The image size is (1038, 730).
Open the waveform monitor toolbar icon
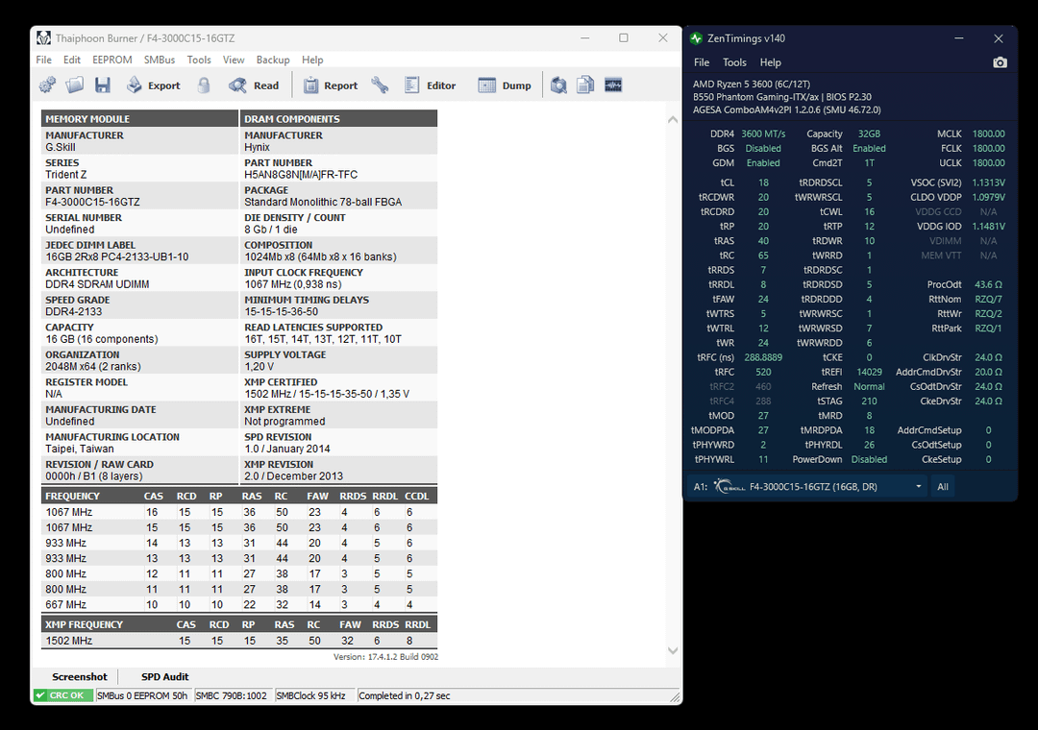click(x=613, y=85)
